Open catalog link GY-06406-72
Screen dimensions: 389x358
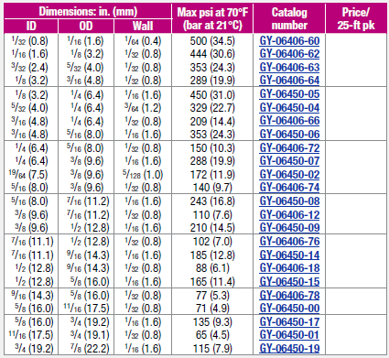[x=289, y=148]
